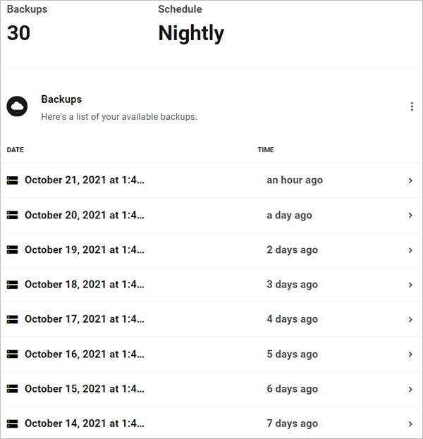Select the October 15, 2021 backup
The image size is (423, 439).
84,389
